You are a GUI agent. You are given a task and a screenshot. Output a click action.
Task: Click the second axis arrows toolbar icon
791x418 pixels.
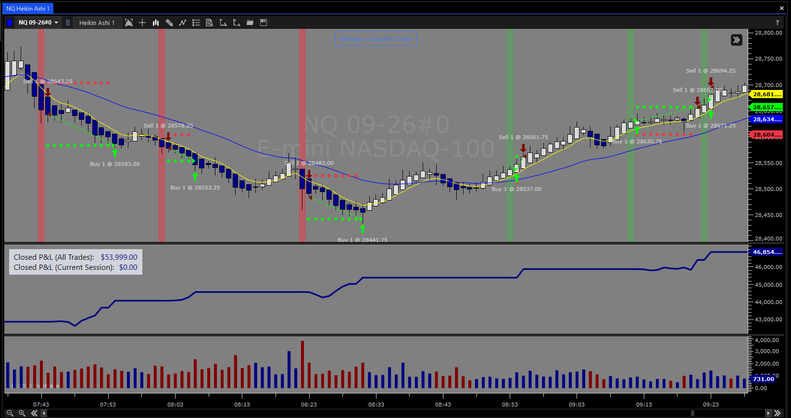tap(237, 23)
